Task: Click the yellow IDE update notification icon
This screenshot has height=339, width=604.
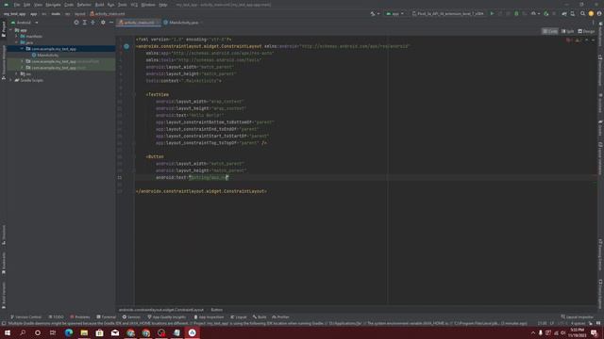Action: [x=592, y=14]
